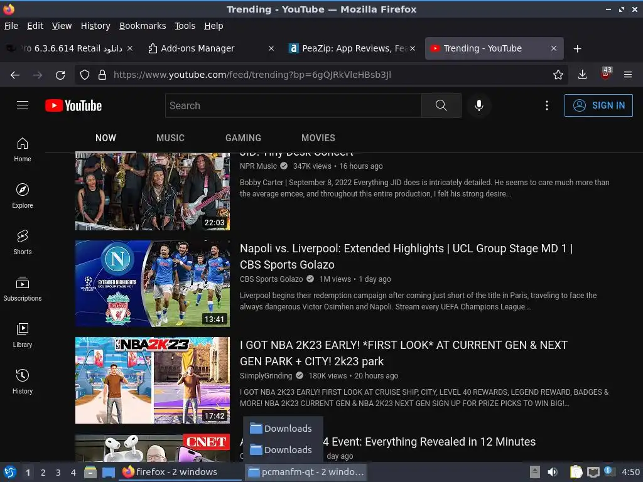Click into the YouTube Search field
Screen dimensions: 643x482
point(293,105)
